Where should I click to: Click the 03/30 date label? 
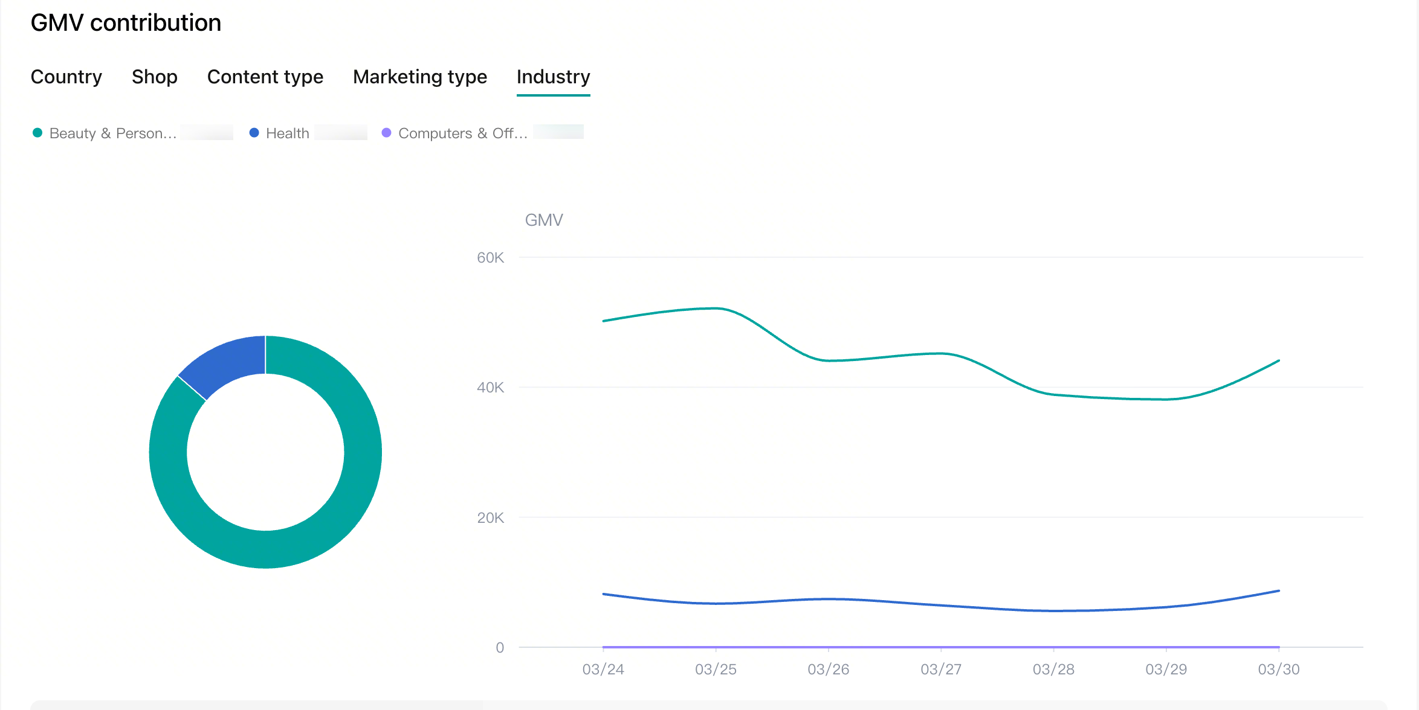pos(1279,669)
